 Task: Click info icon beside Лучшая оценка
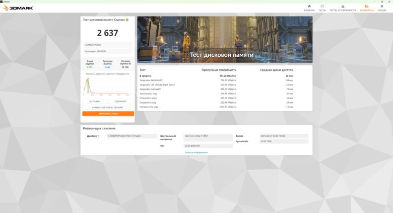129,64
